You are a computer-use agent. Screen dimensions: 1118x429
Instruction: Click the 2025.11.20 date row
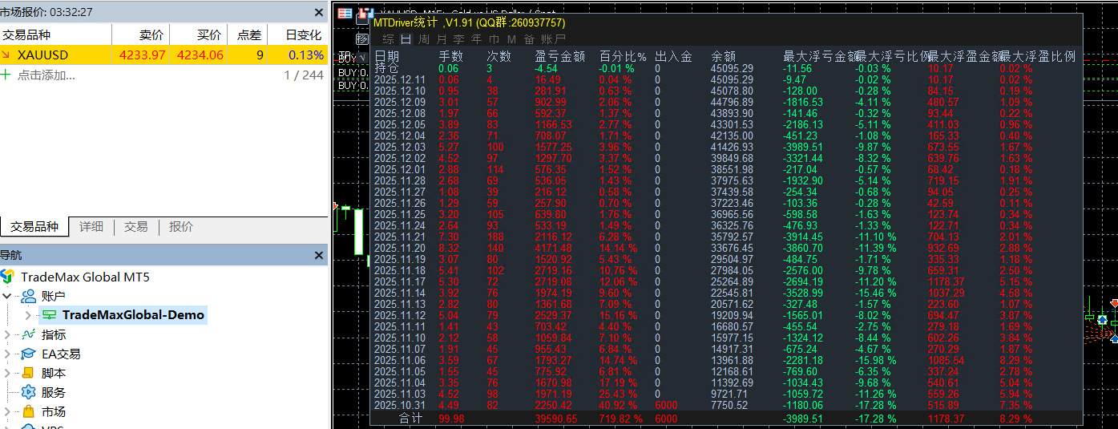pos(400,248)
